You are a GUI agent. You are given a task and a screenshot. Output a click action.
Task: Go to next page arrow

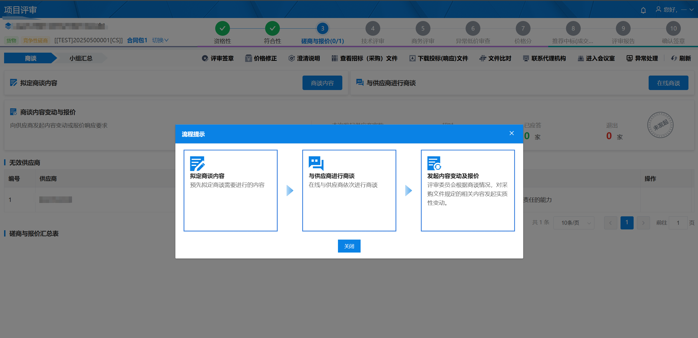pyautogui.click(x=643, y=223)
